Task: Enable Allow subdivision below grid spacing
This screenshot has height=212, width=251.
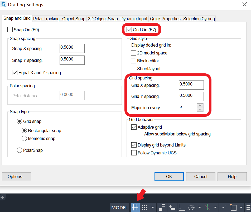Action: point(141,134)
